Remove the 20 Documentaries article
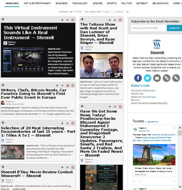 point(67,123)
